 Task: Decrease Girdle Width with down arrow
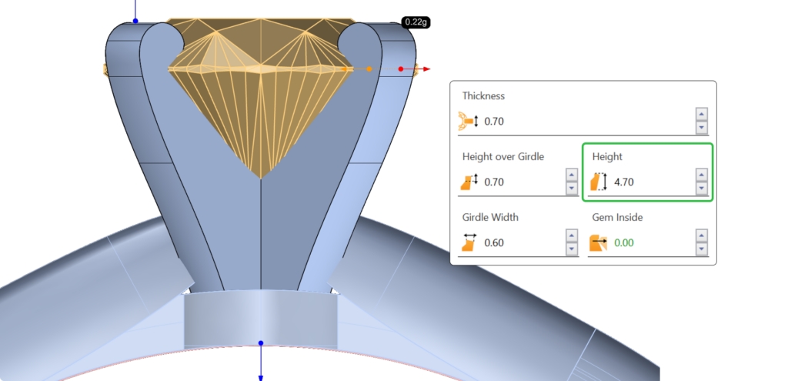[x=571, y=249]
